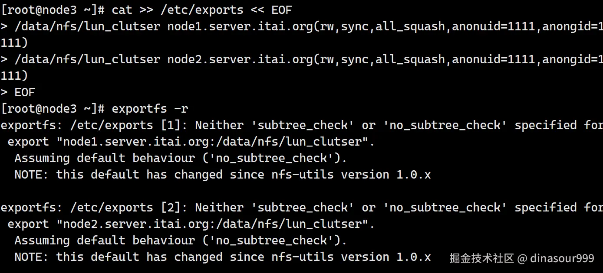The height and width of the screenshot is (273, 603).
Task: Click first 'Assuming default behaviour' line
Action: point(181,158)
